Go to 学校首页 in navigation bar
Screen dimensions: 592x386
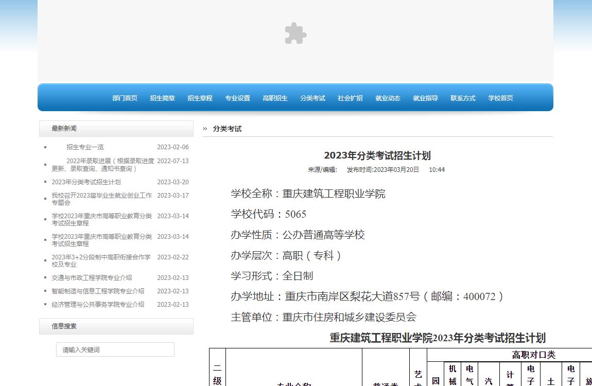[500, 98]
